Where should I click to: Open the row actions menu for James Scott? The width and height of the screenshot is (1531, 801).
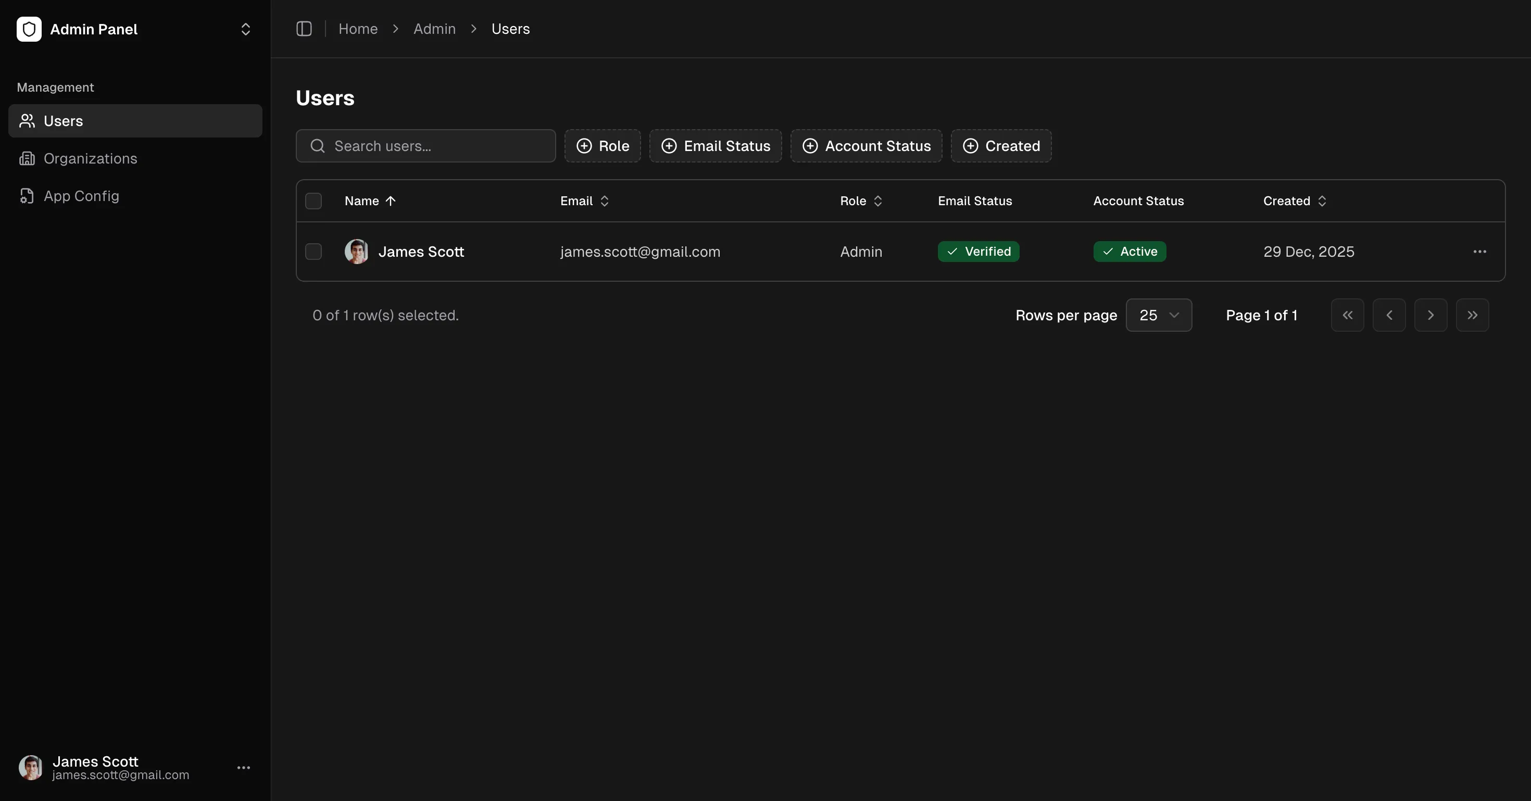coord(1479,252)
